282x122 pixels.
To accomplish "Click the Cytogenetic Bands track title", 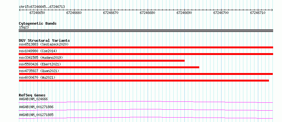I will pyautogui.click(x=38, y=23).
